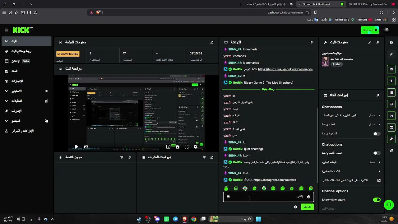Open the AI chat moderation external link
Viewport: 398px width, 224px height.
(379, 180)
